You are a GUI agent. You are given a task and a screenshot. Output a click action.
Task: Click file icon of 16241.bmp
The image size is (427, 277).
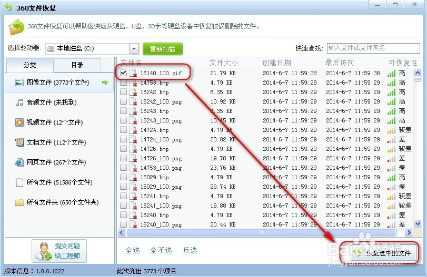tap(133, 197)
